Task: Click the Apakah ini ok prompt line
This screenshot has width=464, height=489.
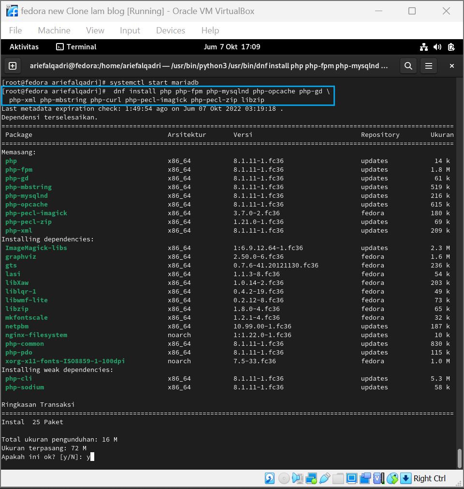Action: 48,457
